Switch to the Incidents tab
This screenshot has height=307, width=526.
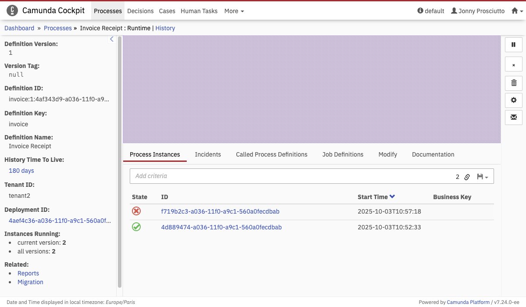(208, 154)
